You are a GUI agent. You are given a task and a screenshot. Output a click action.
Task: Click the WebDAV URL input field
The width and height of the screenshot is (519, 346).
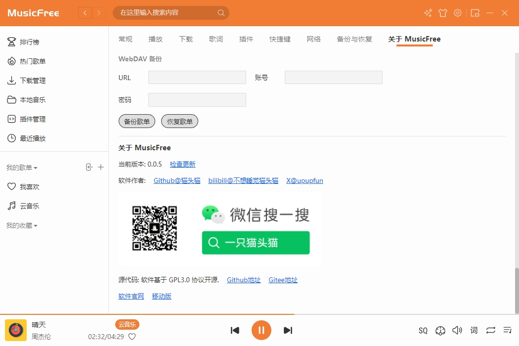pyautogui.click(x=197, y=77)
